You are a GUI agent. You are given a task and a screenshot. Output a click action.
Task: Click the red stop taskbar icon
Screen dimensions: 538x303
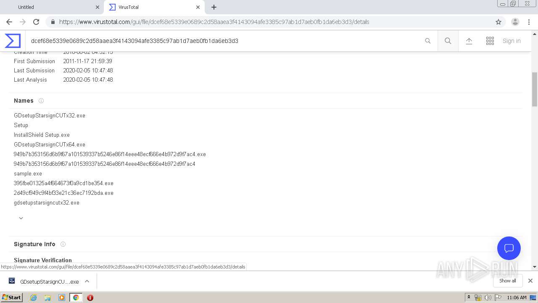[90, 298]
